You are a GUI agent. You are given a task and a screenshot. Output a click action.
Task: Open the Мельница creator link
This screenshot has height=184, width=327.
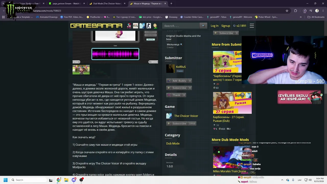[173, 44]
